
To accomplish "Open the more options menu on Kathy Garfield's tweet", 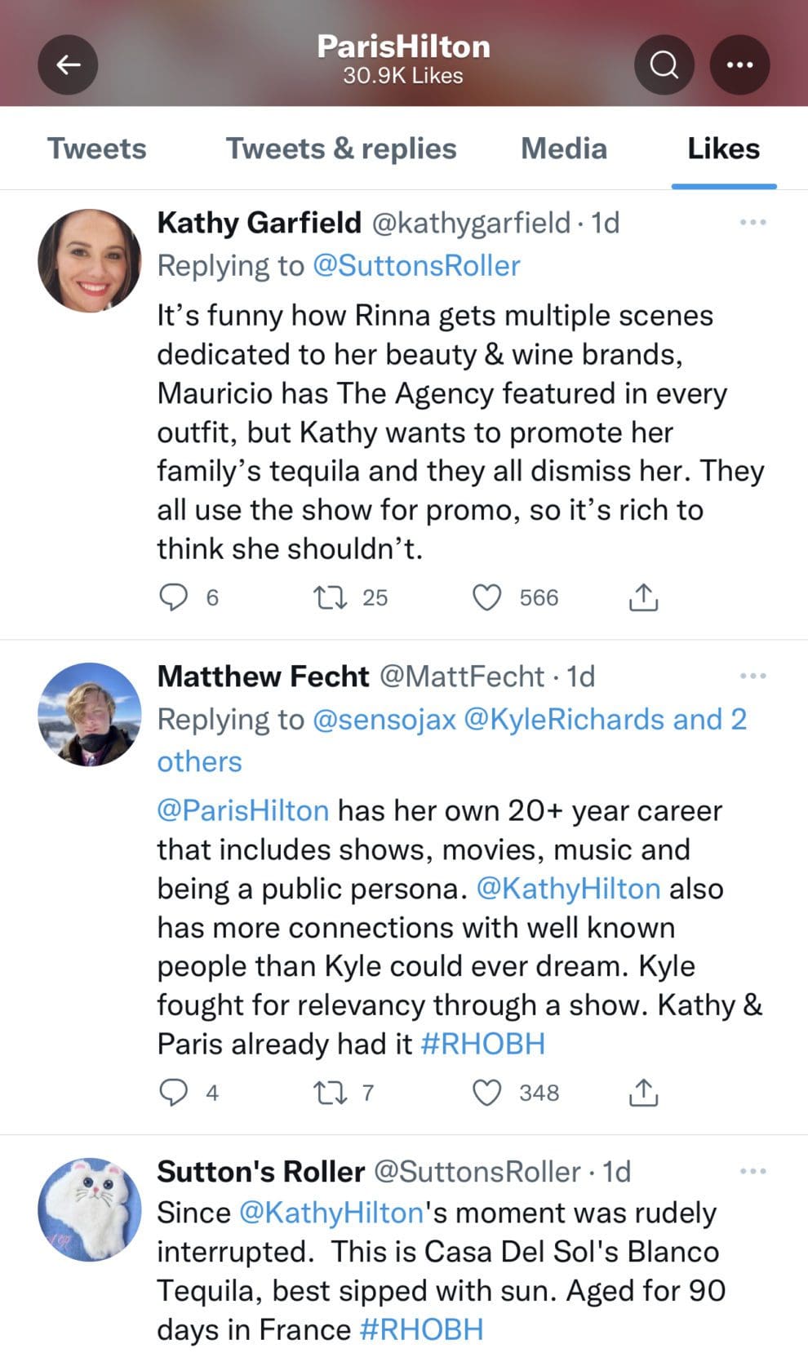I will click(752, 220).
